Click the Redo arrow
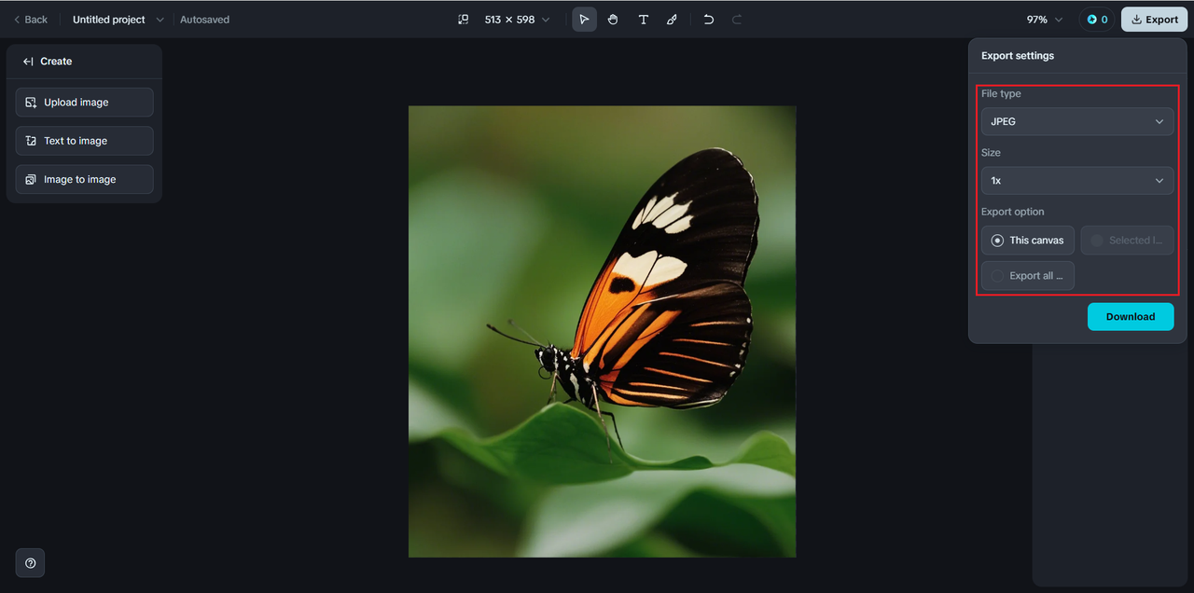Viewport: 1194px width, 593px height. point(737,20)
